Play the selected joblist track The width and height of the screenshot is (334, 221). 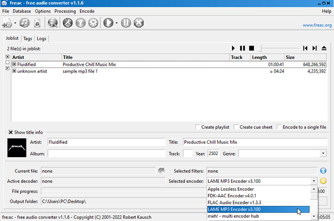pos(233,48)
